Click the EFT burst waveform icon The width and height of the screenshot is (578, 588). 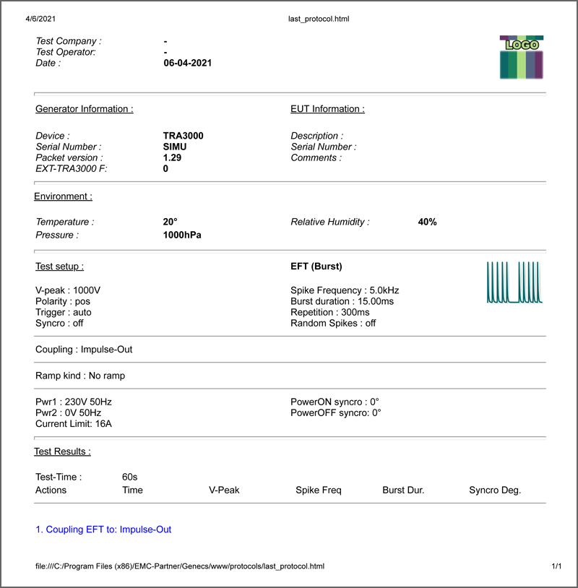coord(514,282)
